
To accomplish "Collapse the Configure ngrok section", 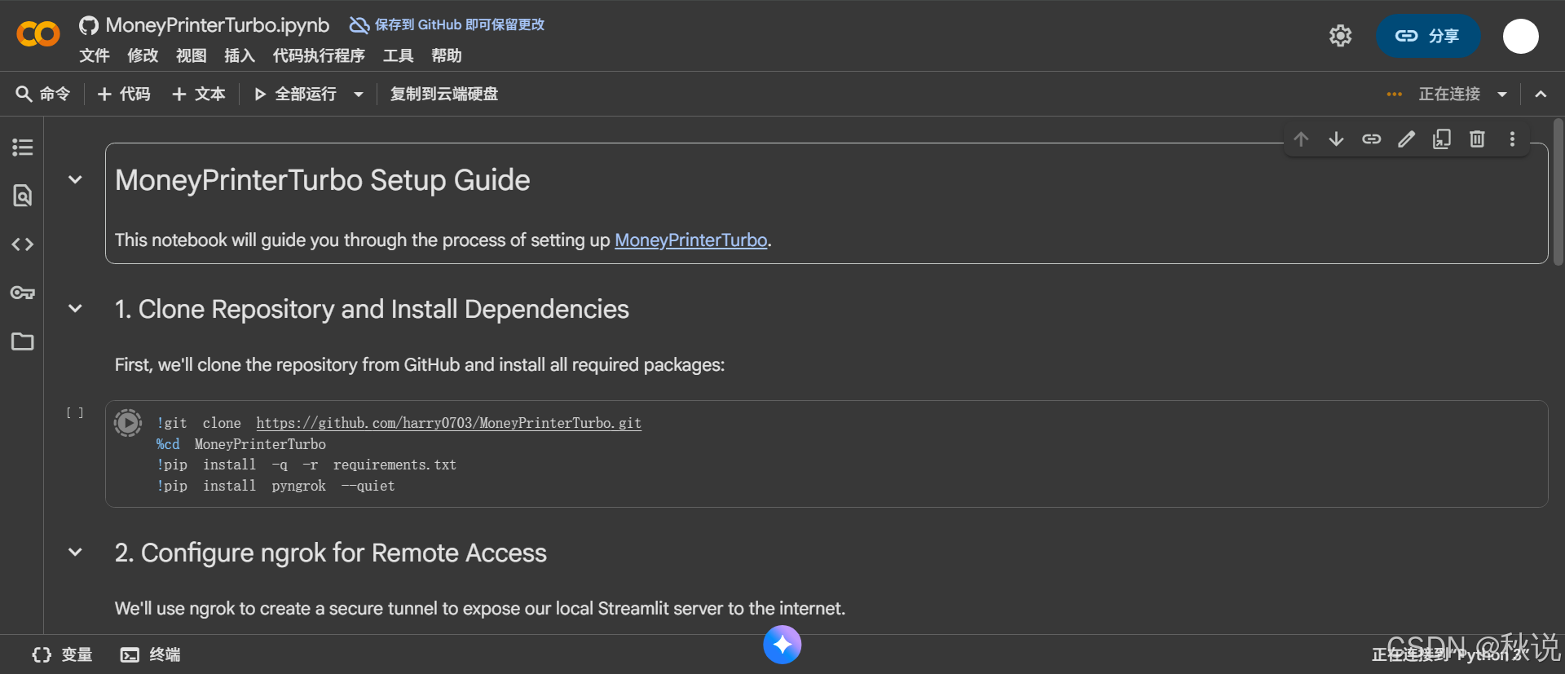I will pyautogui.click(x=75, y=552).
